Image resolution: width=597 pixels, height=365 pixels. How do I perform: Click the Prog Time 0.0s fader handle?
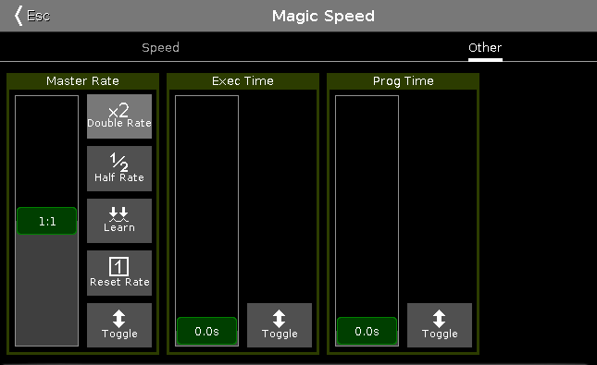(367, 331)
